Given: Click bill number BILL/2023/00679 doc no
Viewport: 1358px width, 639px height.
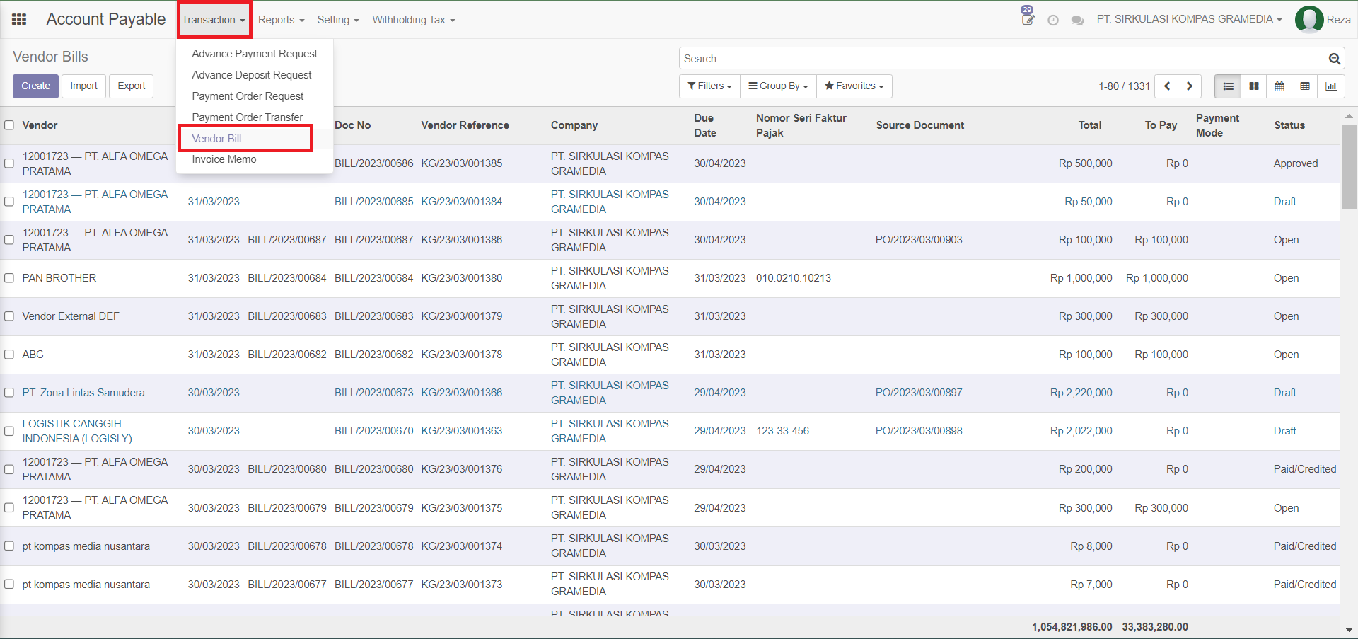Looking at the screenshot, I should pyautogui.click(x=374, y=508).
